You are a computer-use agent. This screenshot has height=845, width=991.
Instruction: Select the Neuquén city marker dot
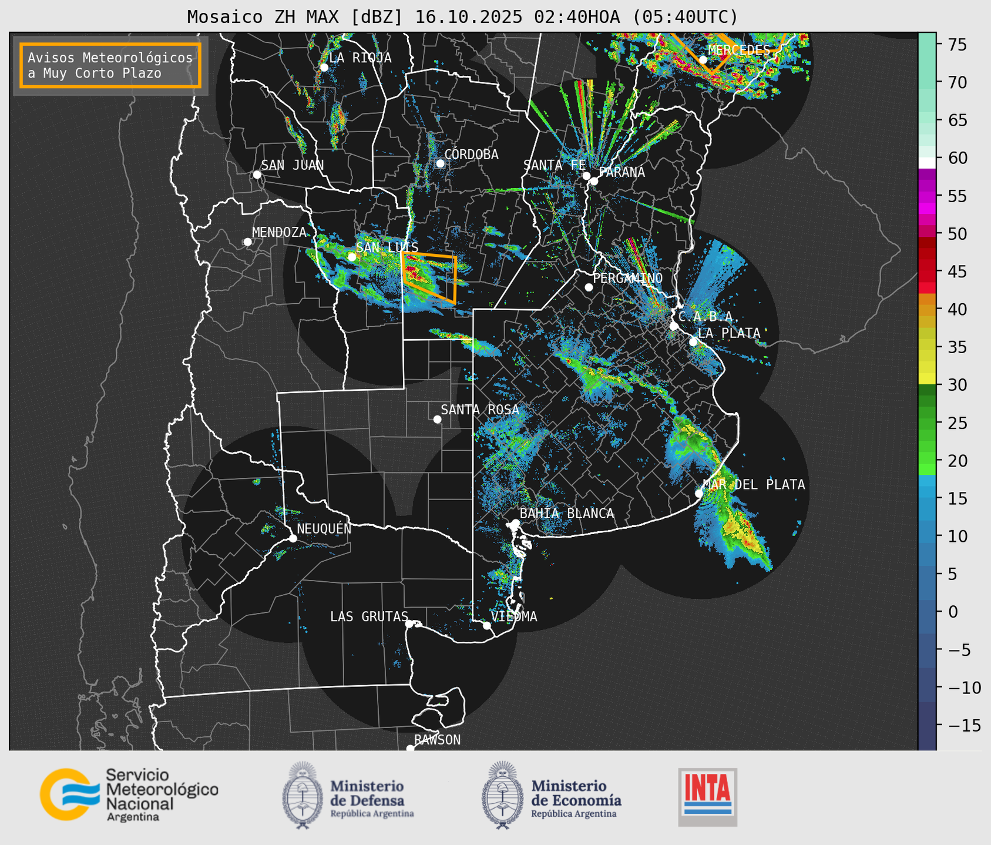(293, 538)
